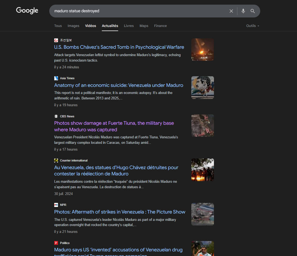Click the magnifying glass search icon
Screen dimensions: 297x256
pos(253,11)
